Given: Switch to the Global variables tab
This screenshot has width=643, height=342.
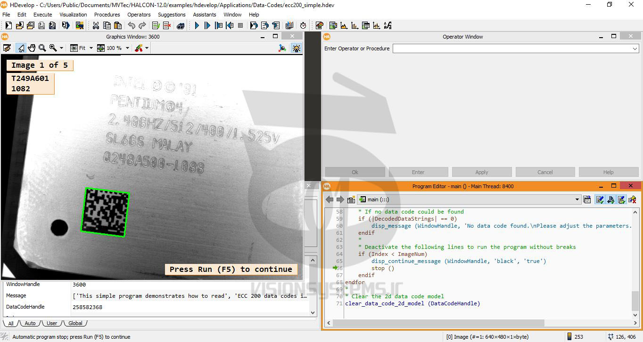Looking at the screenshot, I should pos(75,323).
